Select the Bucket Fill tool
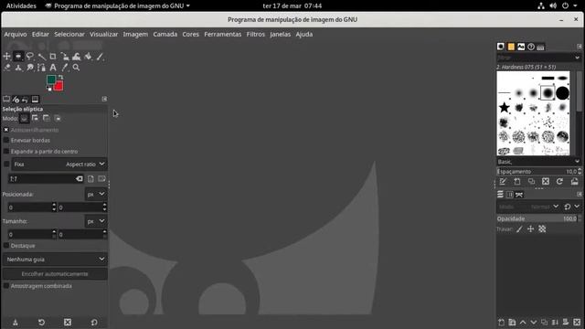 [88, 57]
